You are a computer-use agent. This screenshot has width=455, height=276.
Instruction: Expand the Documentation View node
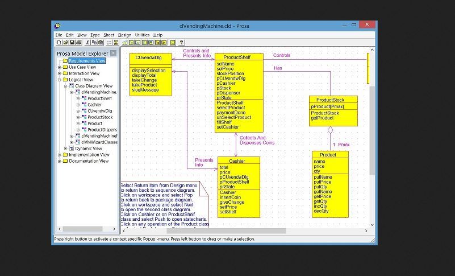click(59, 161)
